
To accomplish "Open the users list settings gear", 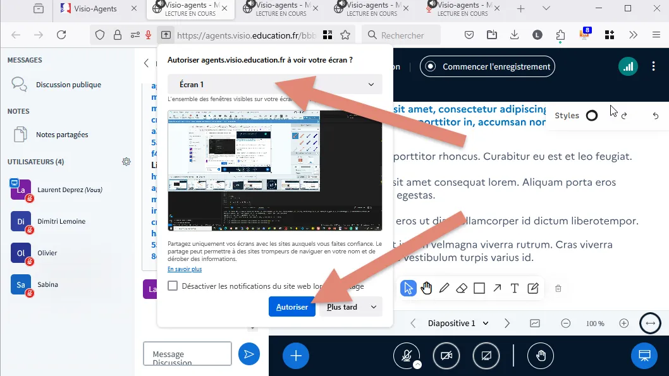I will [x=126, y=162].
